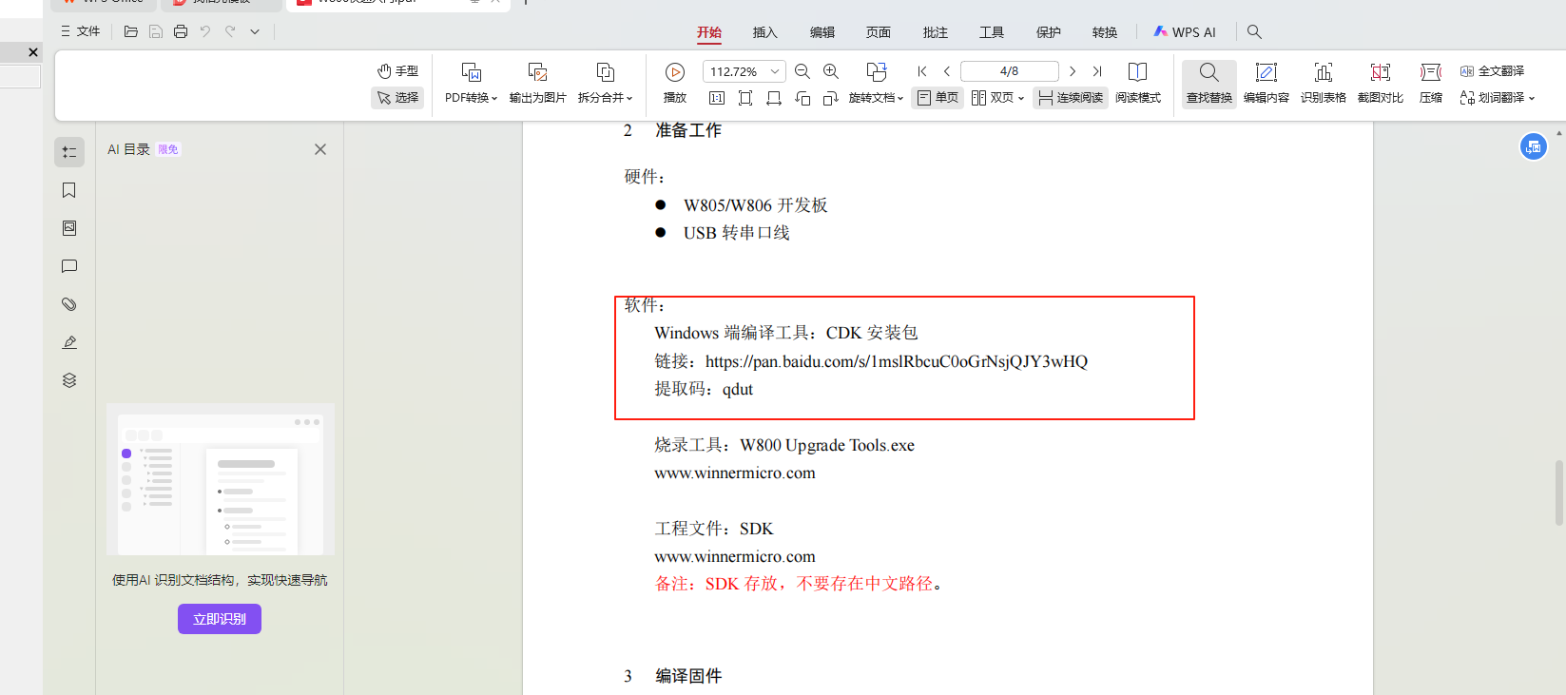Click 压缩 compress
The height and width of the screenshot is (695, 1566).
1431,84
